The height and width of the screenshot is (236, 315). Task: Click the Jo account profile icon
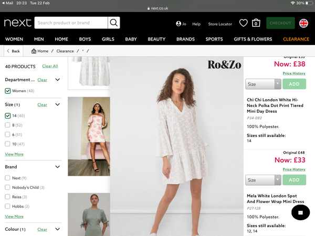pyautogui.click(x=178, y=24)
